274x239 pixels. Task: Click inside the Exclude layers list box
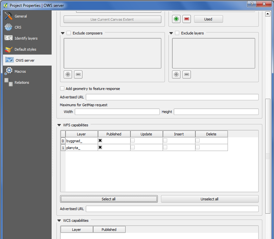pos(214,53)
